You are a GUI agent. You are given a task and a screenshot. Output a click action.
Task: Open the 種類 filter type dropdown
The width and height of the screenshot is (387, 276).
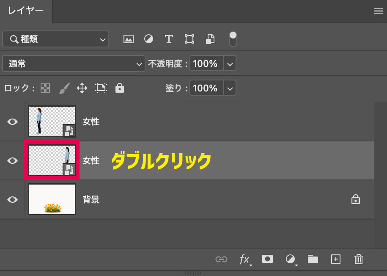(x=55, y=39)
